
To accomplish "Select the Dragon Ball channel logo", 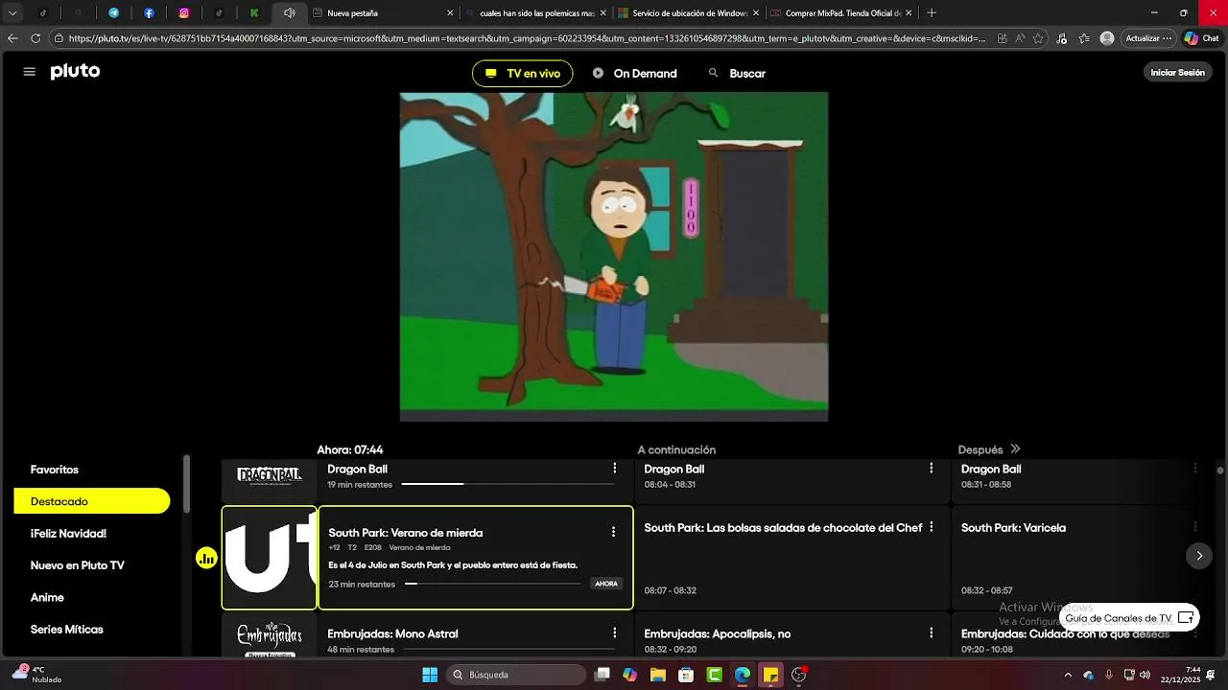I will [270, 475].
